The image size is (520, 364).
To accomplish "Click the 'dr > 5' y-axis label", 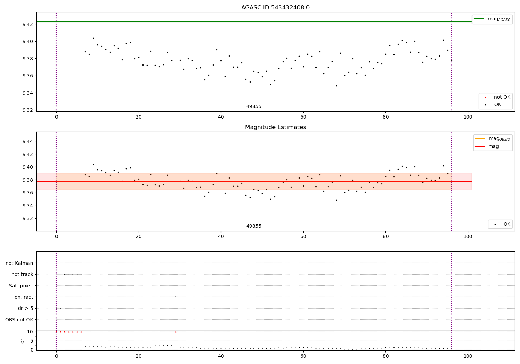I will 26,308.
